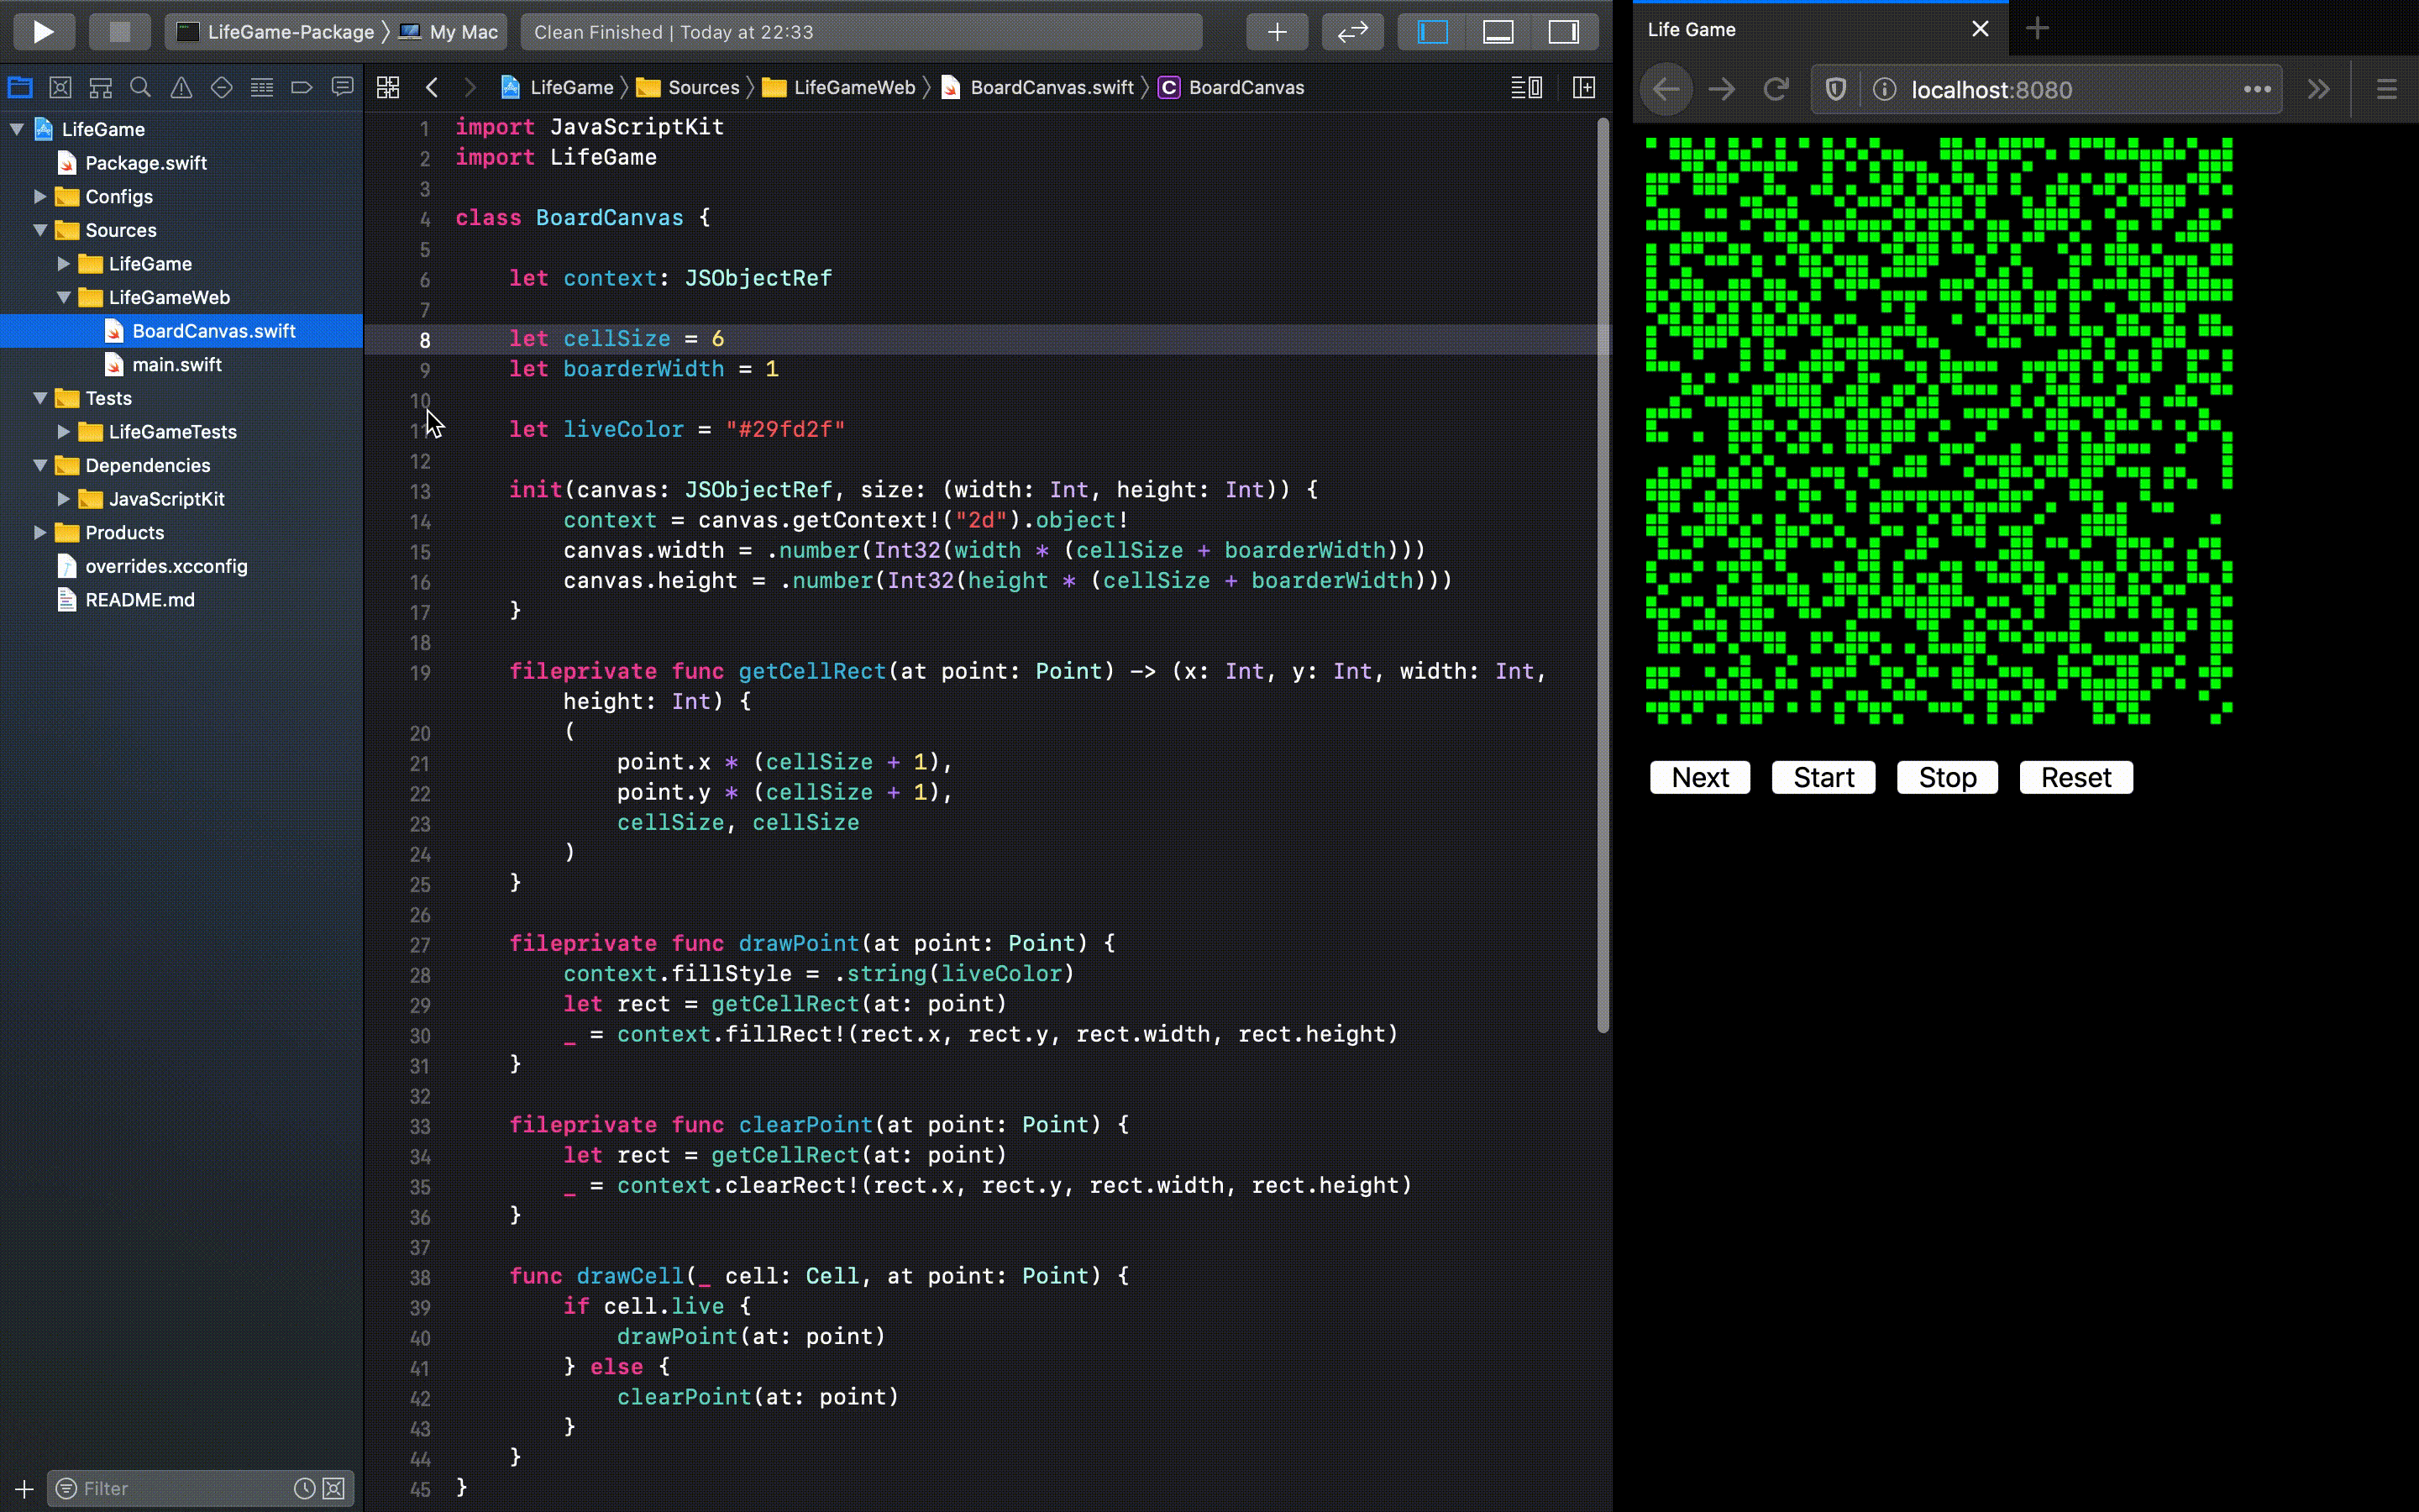Click the Library plus button in toolbar
The width and height of the screenshot is (2419, 1512).
pos(1277,32)
